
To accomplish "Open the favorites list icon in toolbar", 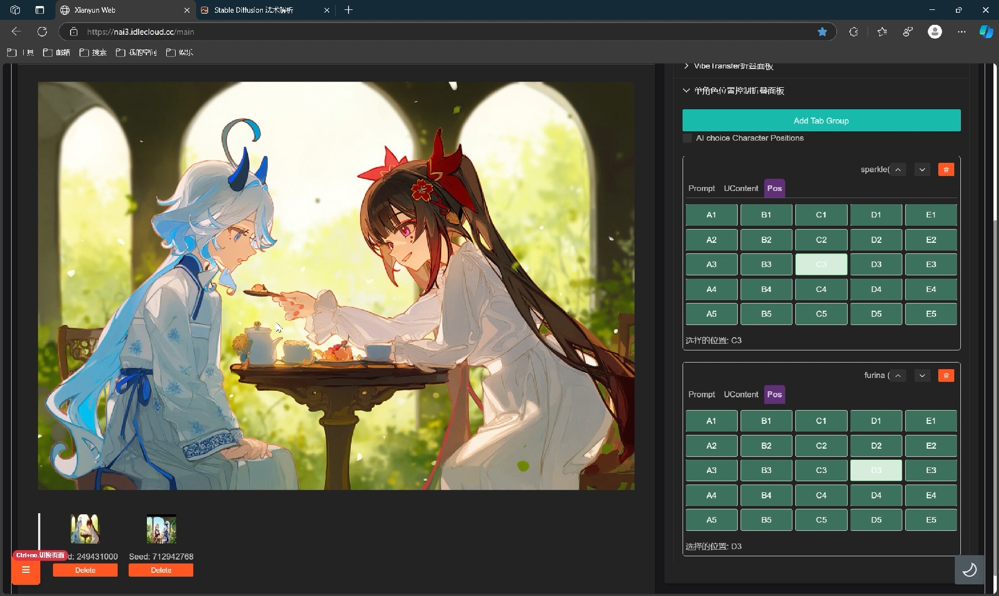I will pyautogui.click(x=882, y=31).
